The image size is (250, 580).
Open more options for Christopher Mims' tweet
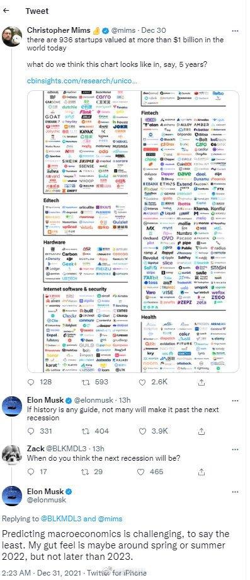[235, 30]
